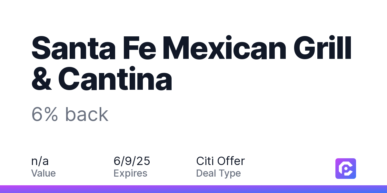This screenshot has height=193, width=387.
Task: Click the percent sign in subtitle
Action: 51,115
